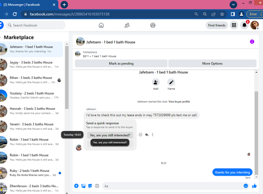Click Jafetsem's avatar beside the message
Viewport: 263px width, 194px height.
(79, 148)
